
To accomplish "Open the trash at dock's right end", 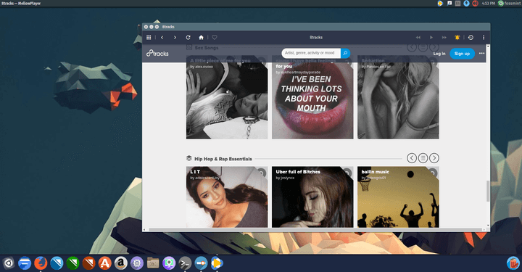I will (513, 263).
